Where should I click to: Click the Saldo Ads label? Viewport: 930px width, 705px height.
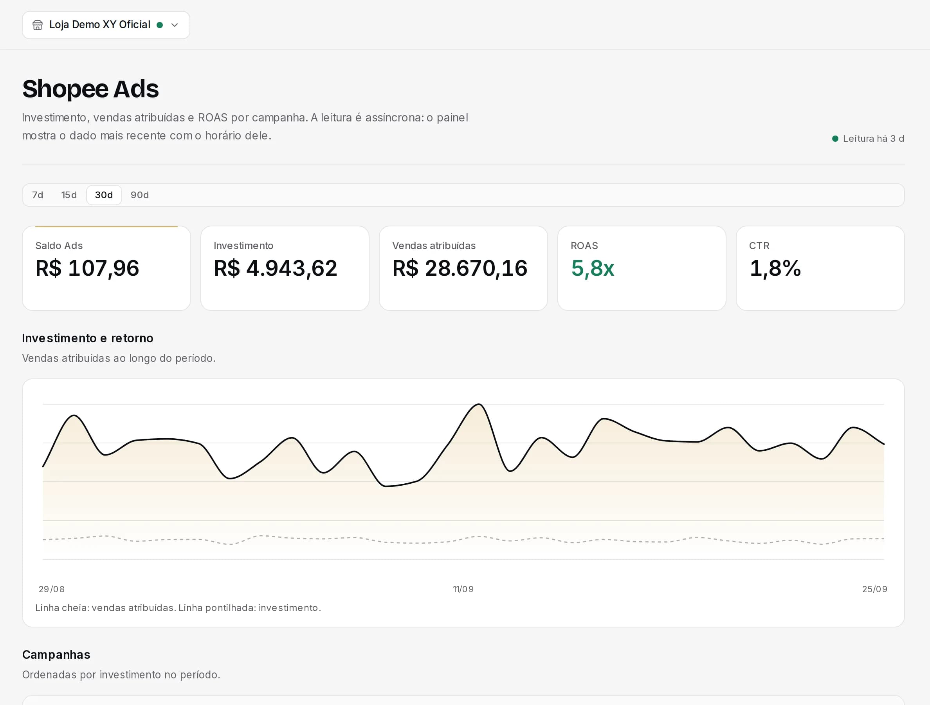pos(59,246)
